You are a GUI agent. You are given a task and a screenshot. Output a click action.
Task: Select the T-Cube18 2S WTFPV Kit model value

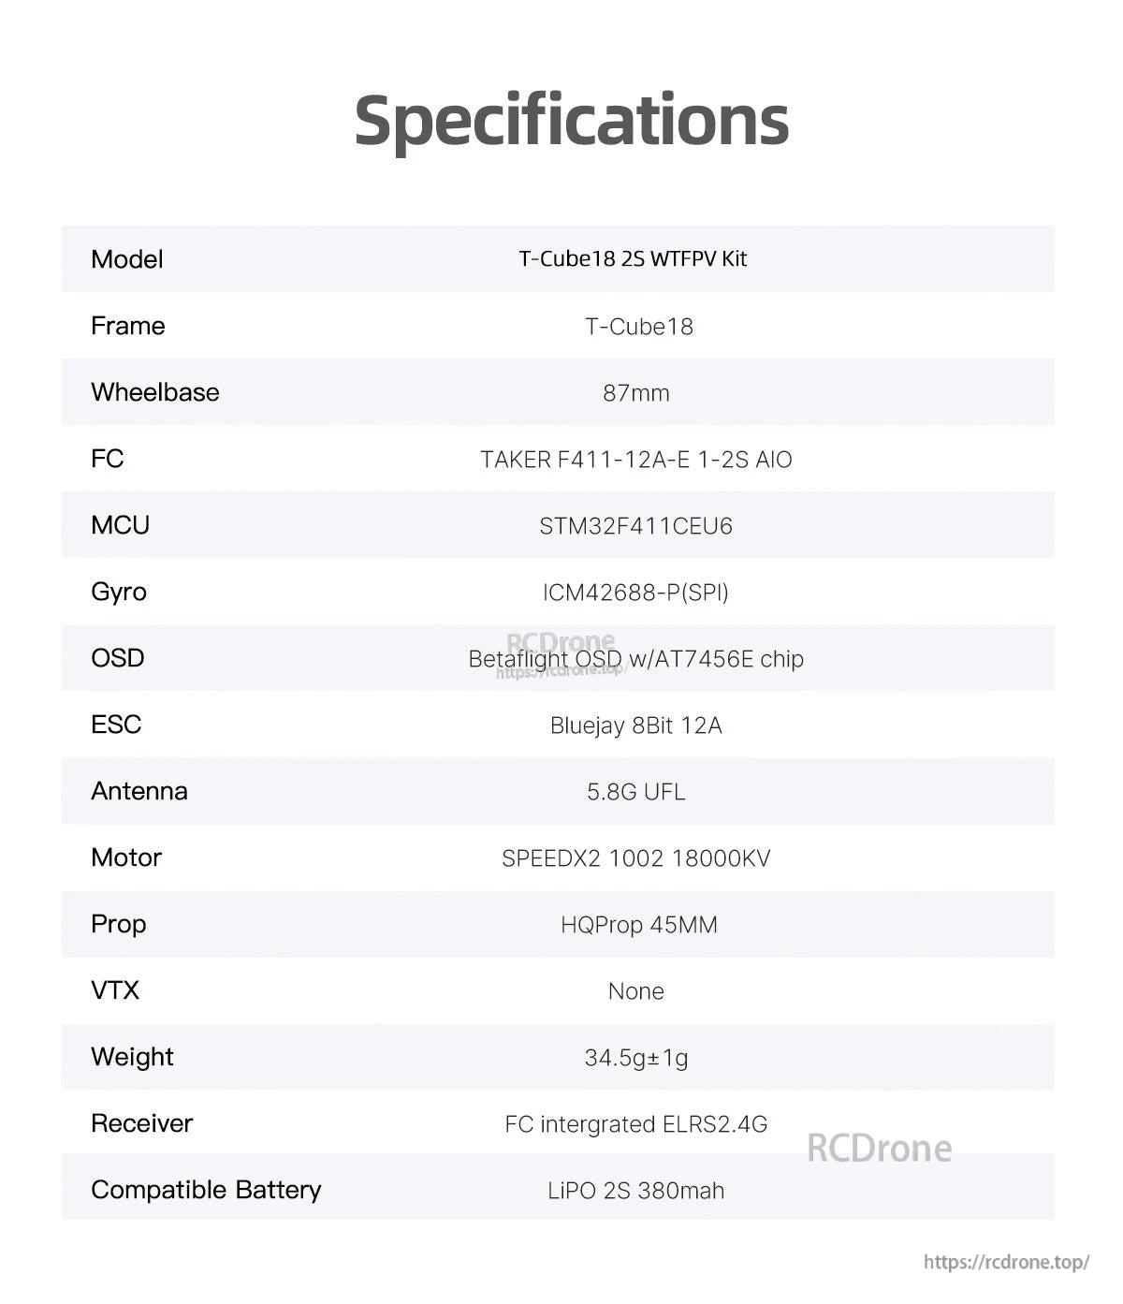point(633,259)
